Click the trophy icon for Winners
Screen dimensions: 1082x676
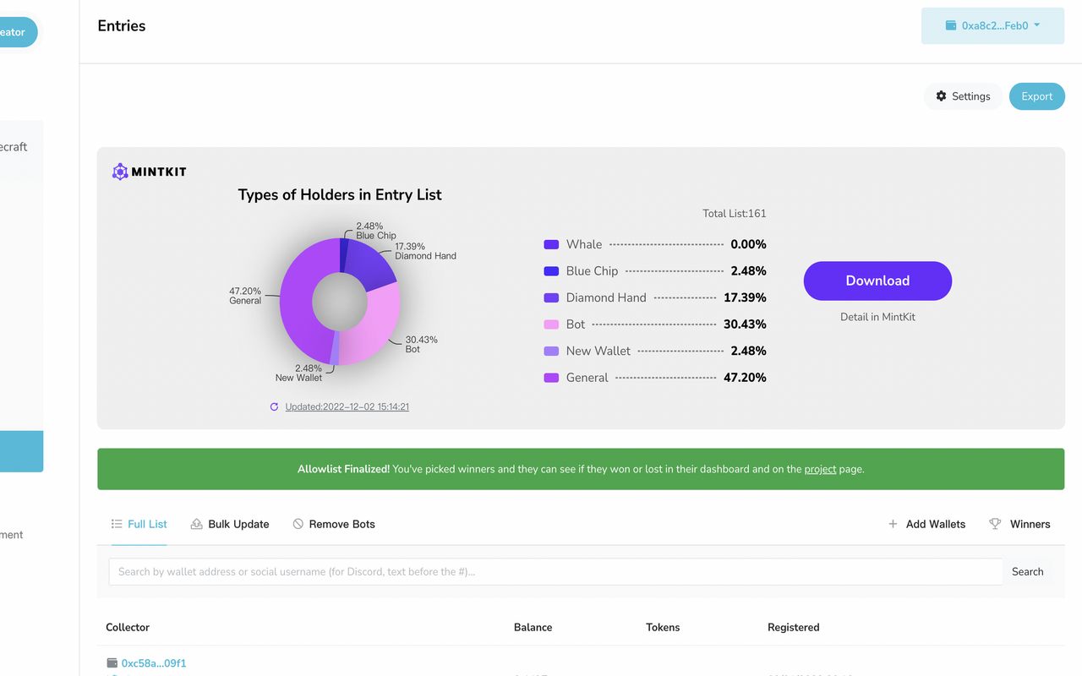[x=995, y=524]
